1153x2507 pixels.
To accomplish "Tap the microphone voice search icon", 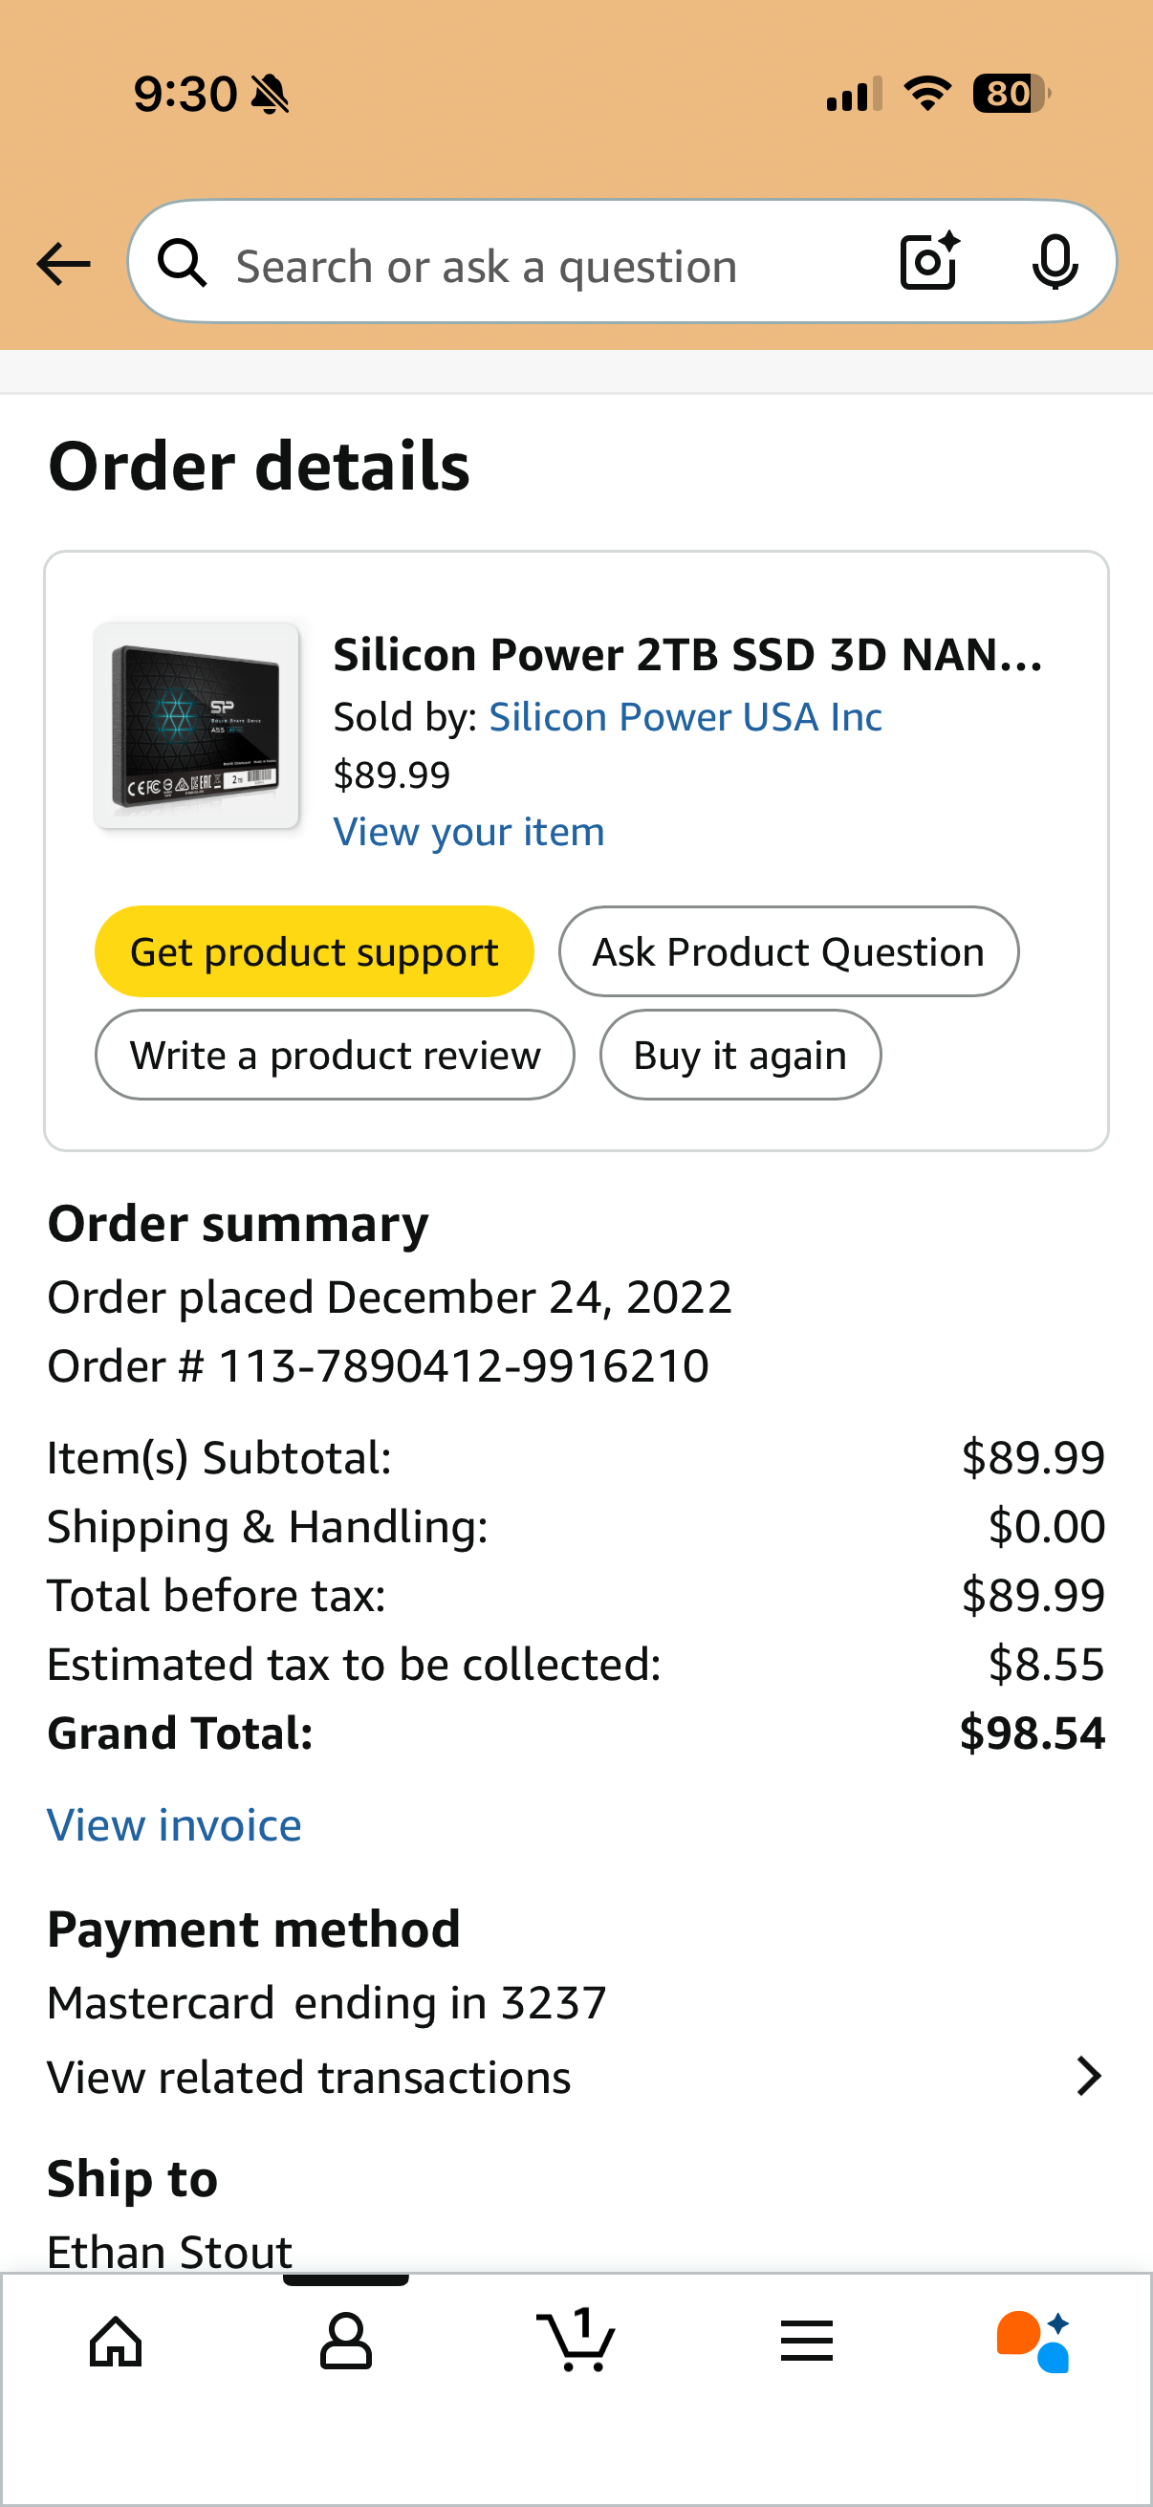I will coord(1055,262).
